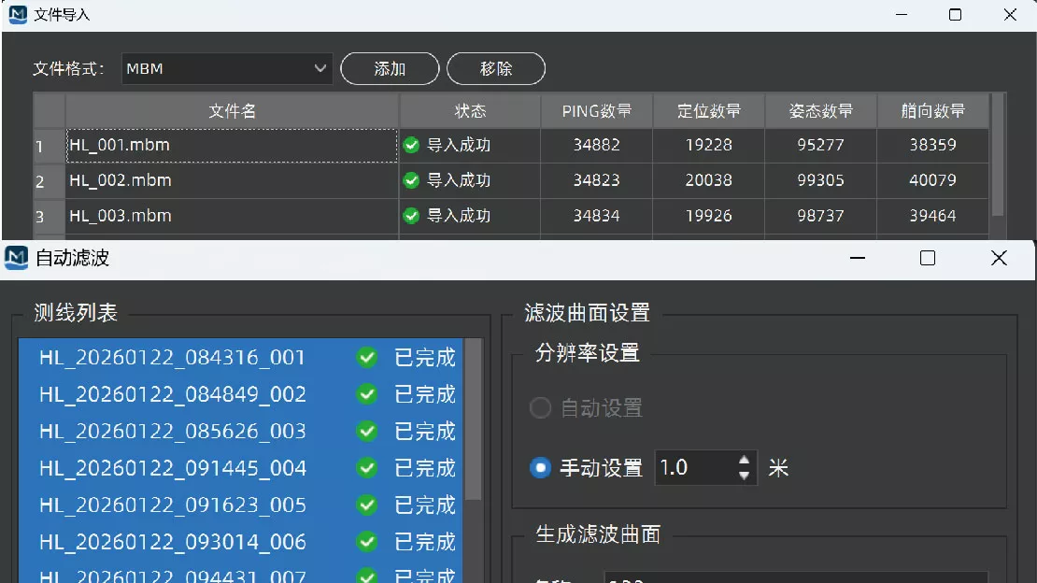
Task: Select the 手动设置 radio button
Action: coord(540,468)
